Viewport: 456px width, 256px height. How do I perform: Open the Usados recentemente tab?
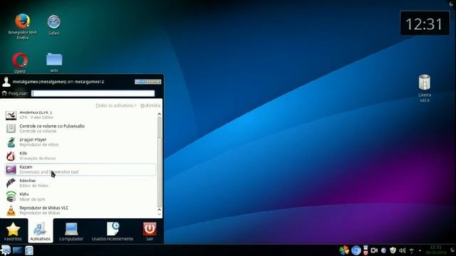coord(113,231)
